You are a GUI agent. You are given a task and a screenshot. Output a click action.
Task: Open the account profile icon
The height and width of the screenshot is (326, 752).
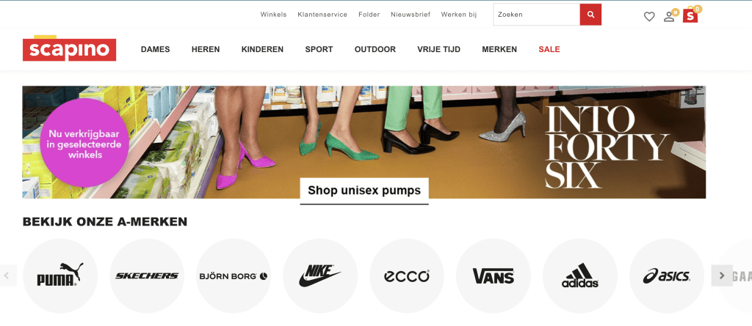coord(670,16)
